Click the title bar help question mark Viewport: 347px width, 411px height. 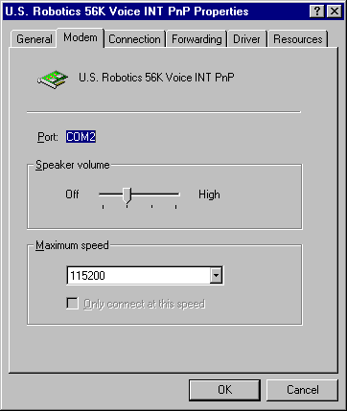pyautogui.click(x=317, y=11)
